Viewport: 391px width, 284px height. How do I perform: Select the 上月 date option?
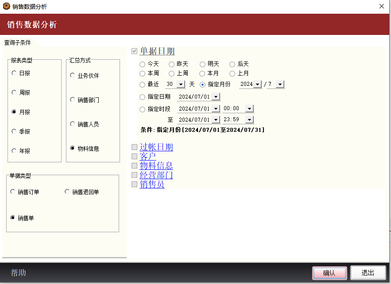click(x=232, y=73)
